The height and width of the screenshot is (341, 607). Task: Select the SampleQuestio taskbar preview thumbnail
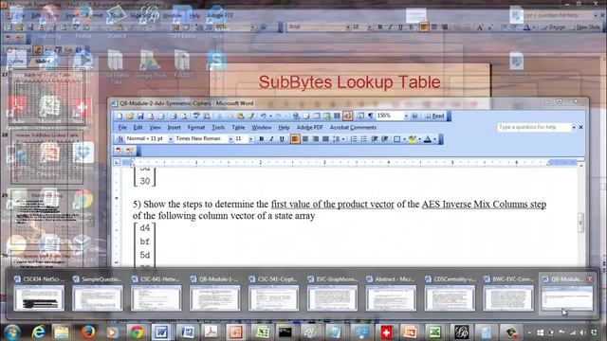click(x=98, y=297)
